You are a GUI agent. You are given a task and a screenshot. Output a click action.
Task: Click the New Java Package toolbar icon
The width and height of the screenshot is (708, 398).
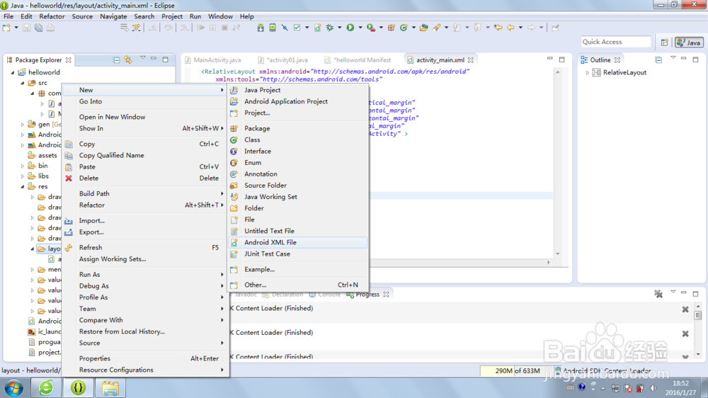click(x=391, y=28)
